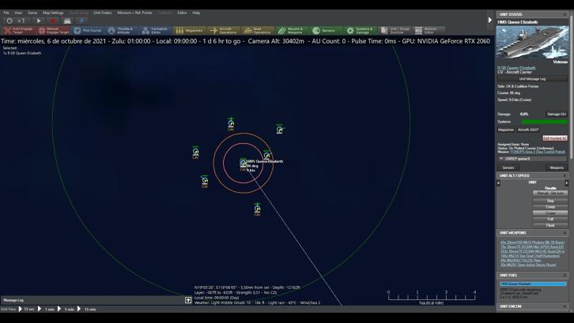The width and height of the screenshot is (574, 323).
Task: Set throttle to Stop
Action: (x=550, y=201)
